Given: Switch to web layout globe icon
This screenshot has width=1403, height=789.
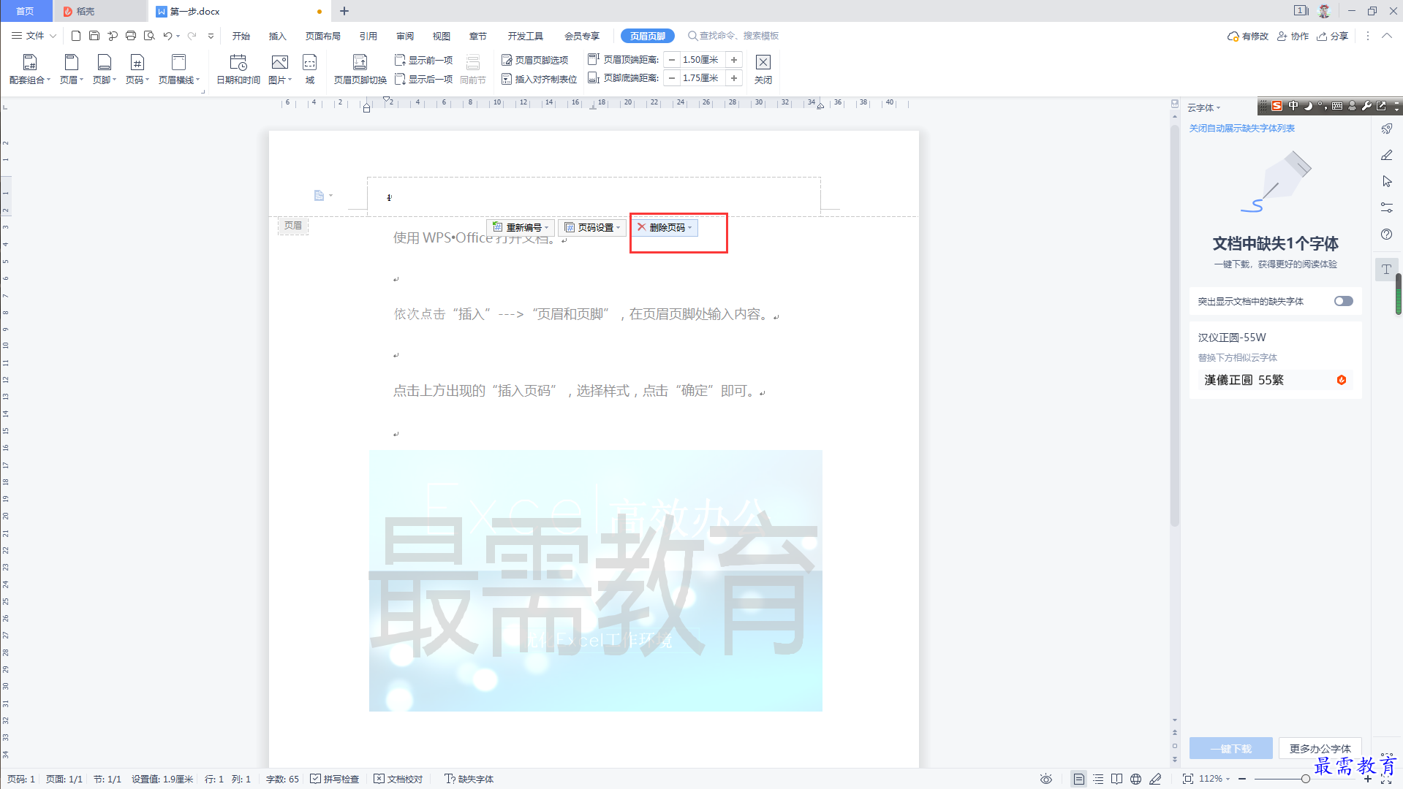Looking at the screenshot, I should tap(1135, 779).
